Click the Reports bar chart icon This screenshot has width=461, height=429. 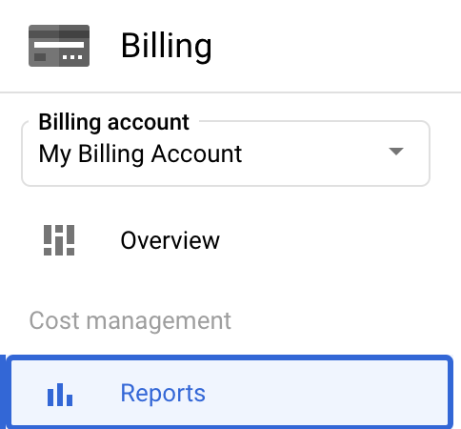click(60, 395)
